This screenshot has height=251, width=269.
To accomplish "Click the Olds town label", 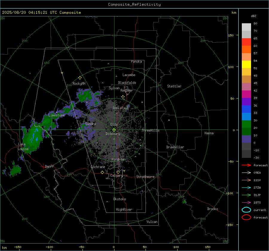I will [x=114, y=124].
